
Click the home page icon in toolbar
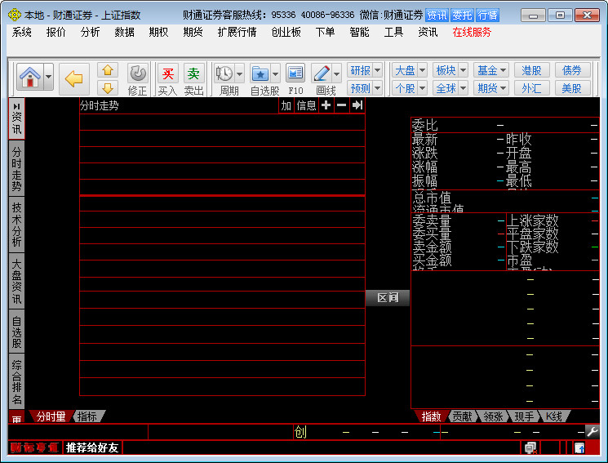29,78
